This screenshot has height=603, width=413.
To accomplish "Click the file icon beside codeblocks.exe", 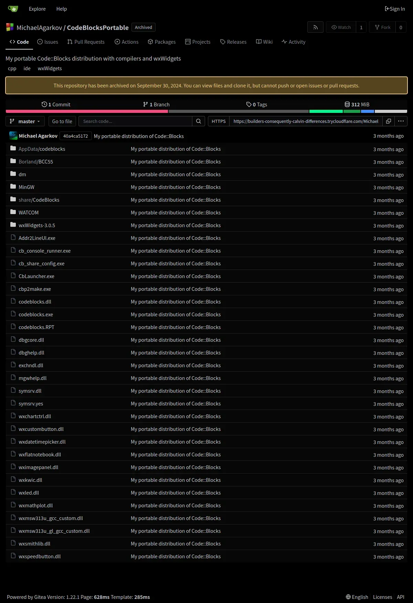I will [x=13, y=314].
